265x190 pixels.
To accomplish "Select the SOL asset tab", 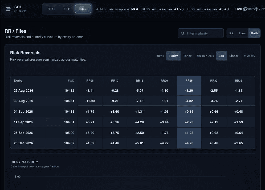I will coord(83,9).
